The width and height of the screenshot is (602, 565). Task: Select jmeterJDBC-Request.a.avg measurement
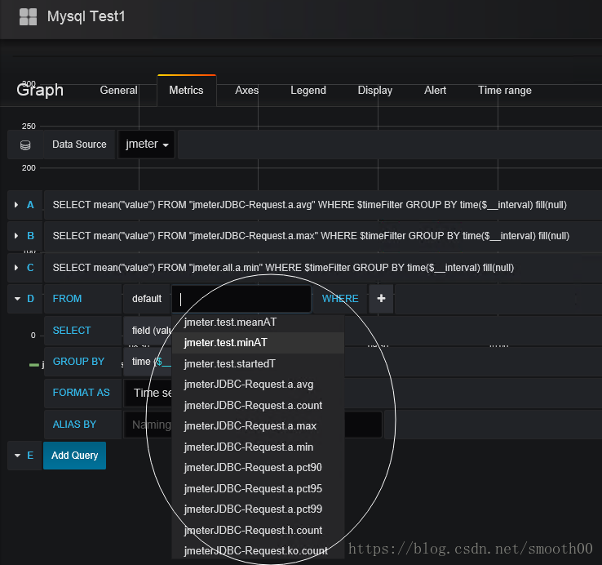[x=258, y=385]
